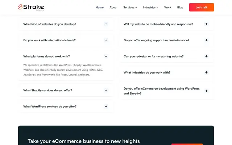The width and height of the screenshot is (232, 145).
Task: Click the answer text 'We specialize in platforms like WordPress'
Action: point(63,70)
